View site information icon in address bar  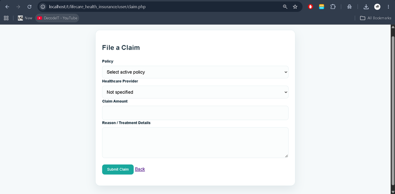43,7
